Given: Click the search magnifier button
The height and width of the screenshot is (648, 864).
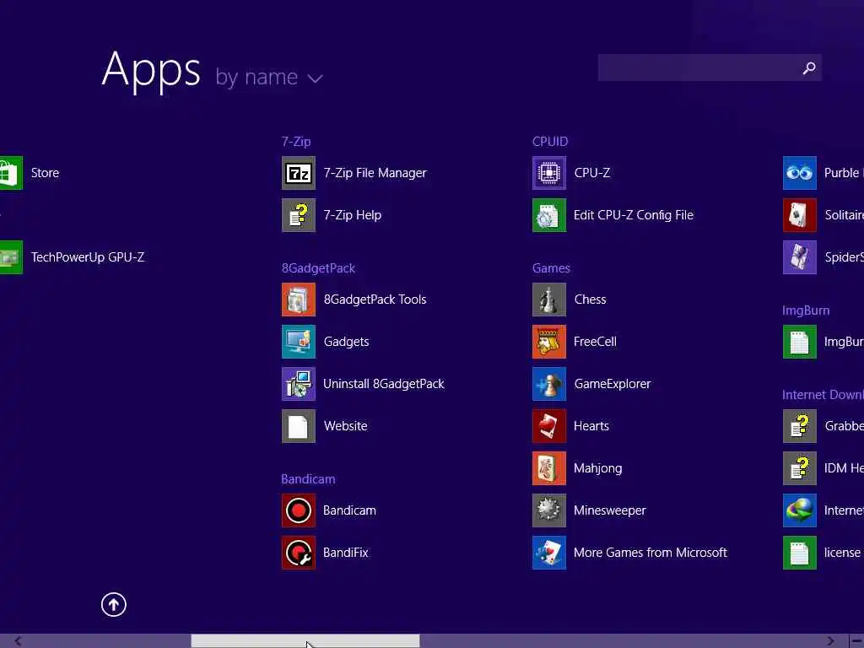Looking at the screenshot, I should (x=809, y=67).
